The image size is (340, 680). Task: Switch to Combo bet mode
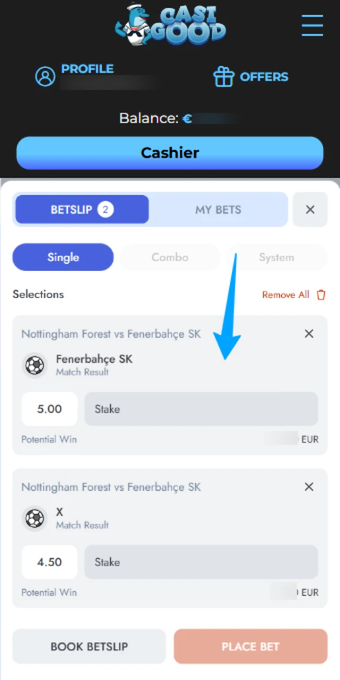[169, 257]
